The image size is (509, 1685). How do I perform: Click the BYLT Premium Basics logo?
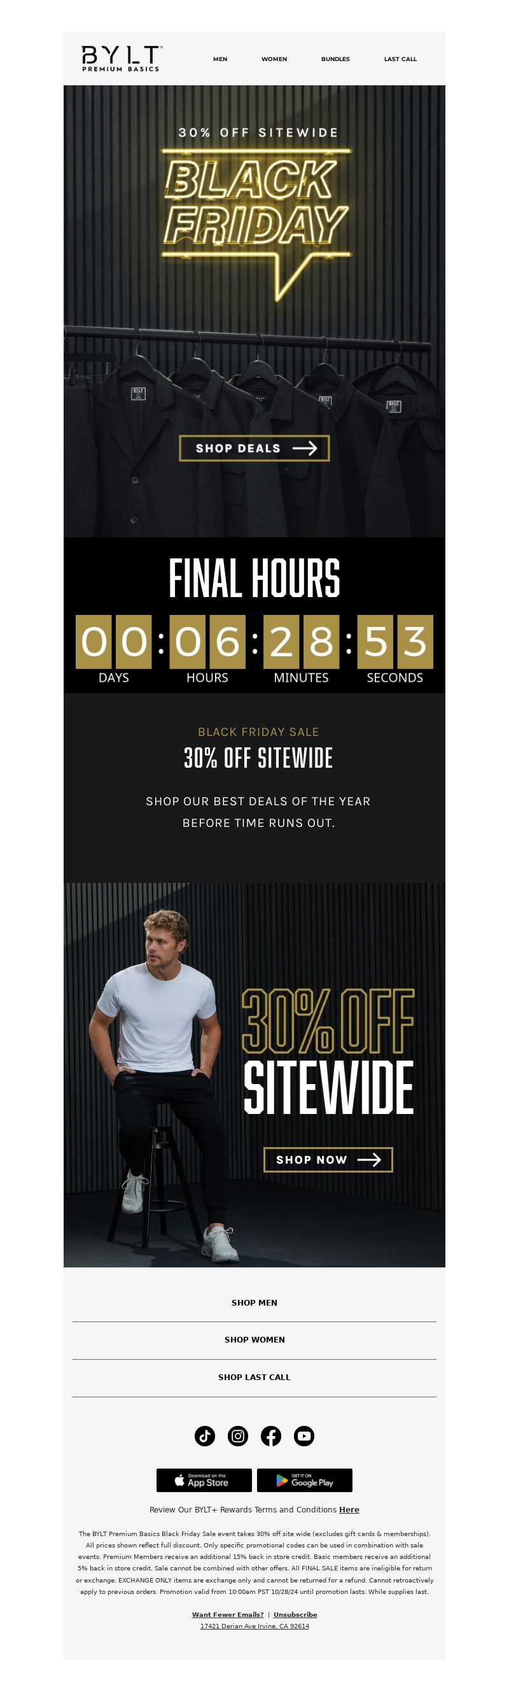122,58
